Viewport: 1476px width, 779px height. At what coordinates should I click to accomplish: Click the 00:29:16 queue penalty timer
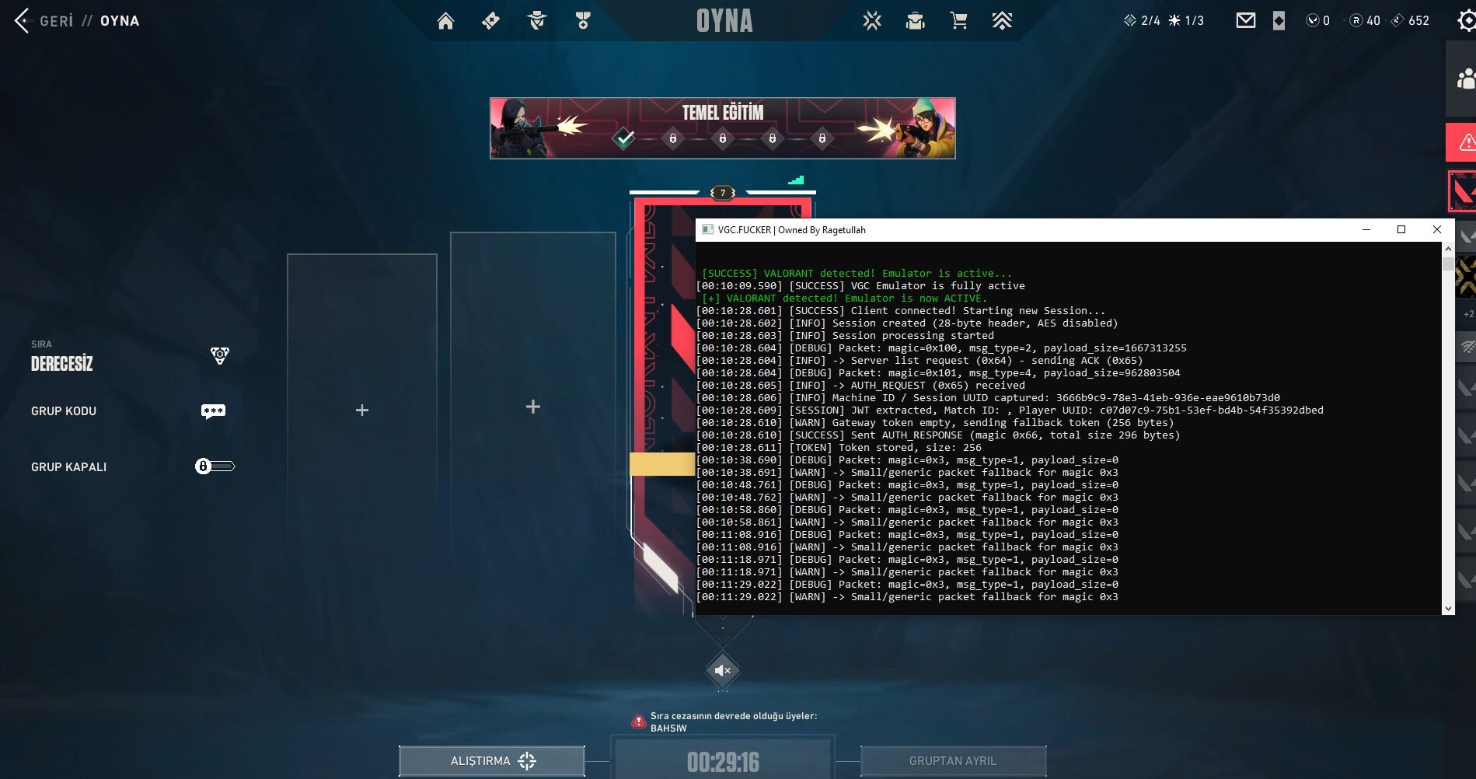[723, 762]
